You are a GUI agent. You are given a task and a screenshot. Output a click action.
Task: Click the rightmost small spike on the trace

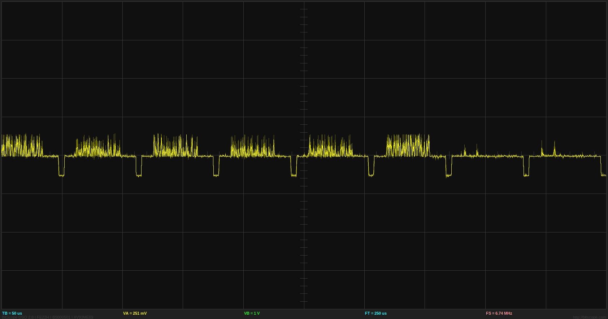(555, 149)
